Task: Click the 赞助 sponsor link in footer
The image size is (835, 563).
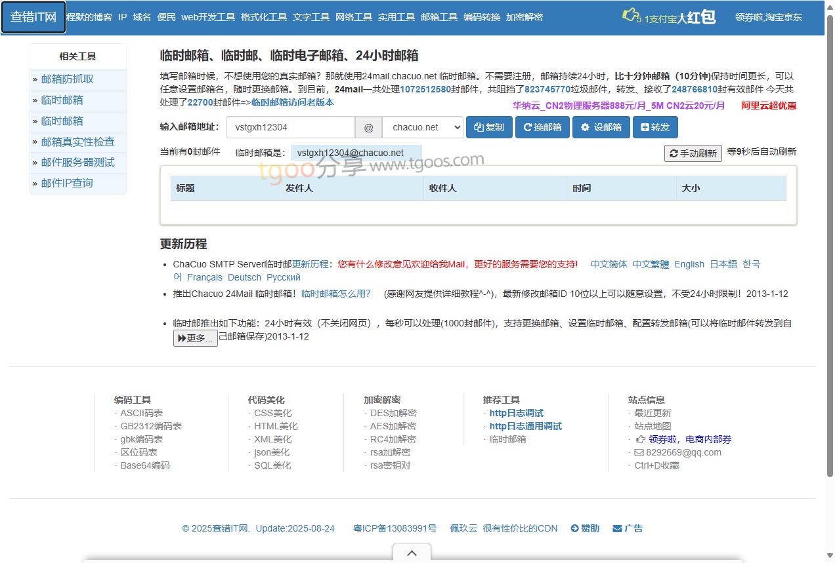Action: pyautogui.click(x=585, y=528)
